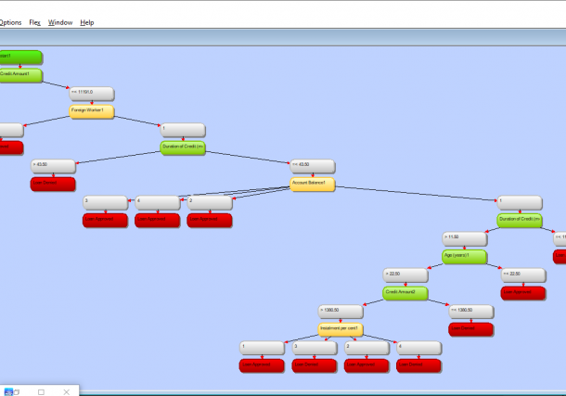Click the > 22.50 branch node
566x396 pixels.
(405, 275)
